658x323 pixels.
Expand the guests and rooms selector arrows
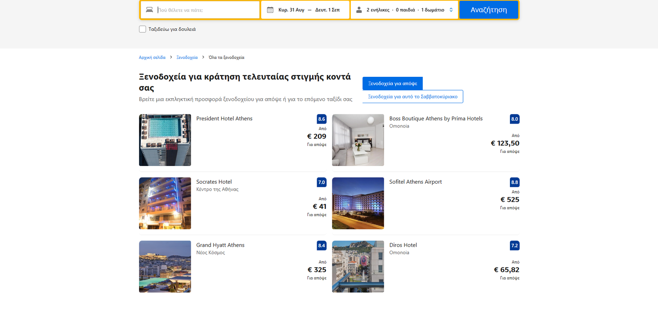(x=451, y=10)
